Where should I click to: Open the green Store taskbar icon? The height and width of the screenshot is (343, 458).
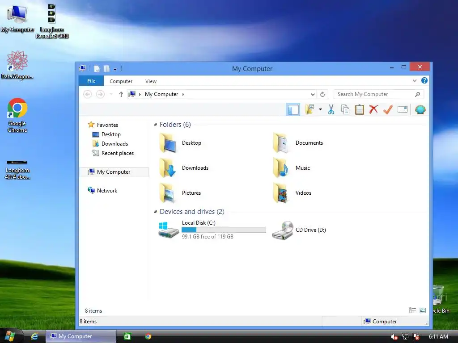coord(127,336)
